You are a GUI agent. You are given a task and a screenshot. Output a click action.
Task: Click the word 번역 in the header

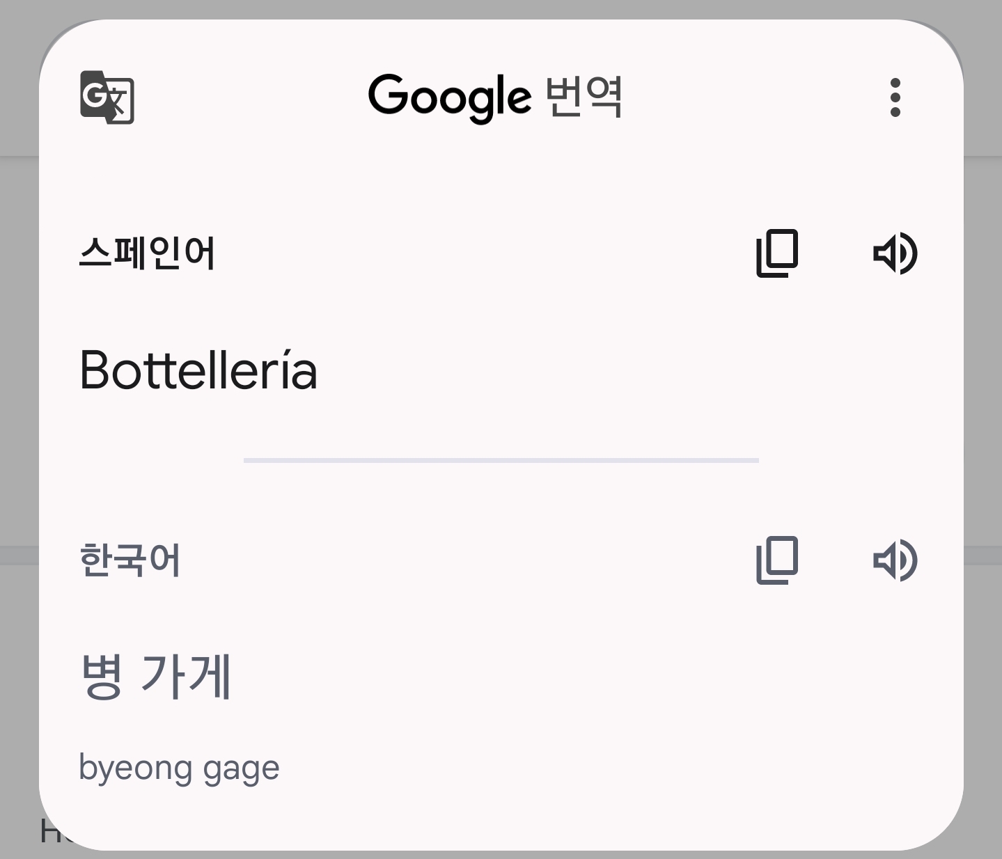584,97
